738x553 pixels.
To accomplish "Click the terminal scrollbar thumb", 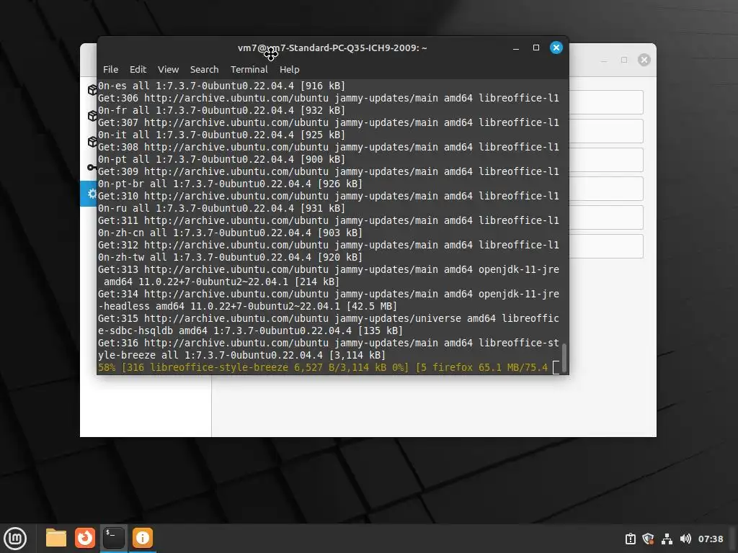I will (564, 357).
